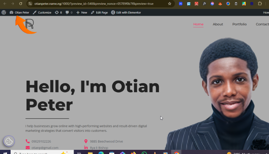The height and width of the screenshot is (154, 269).
Task: Open the browser extensions puzzle icon
Action: pos(260,4)
